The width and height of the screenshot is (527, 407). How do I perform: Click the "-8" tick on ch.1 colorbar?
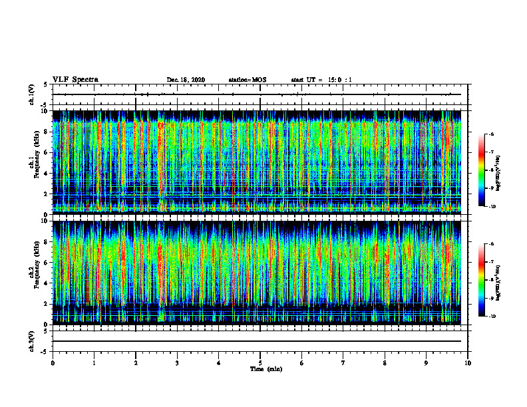(492, 170)
